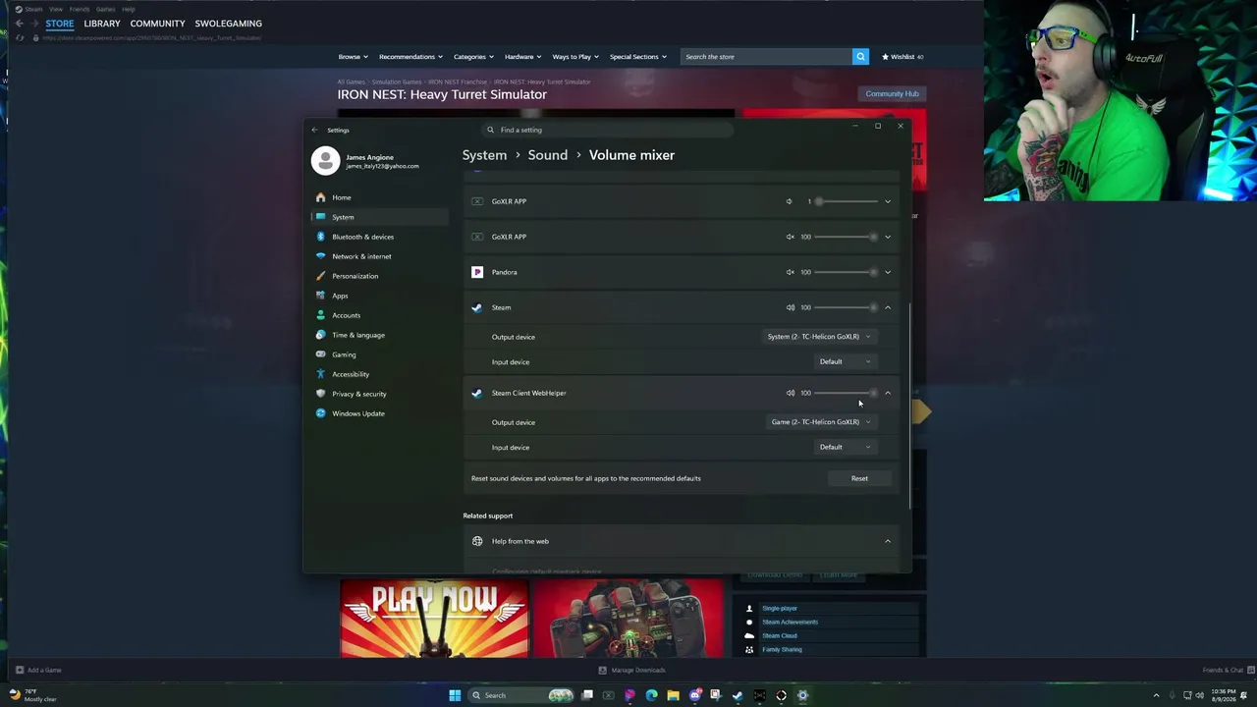Open Privacy & security settings icon
1257x707 pixels.
pyautogui.click(x=321, y=394)
